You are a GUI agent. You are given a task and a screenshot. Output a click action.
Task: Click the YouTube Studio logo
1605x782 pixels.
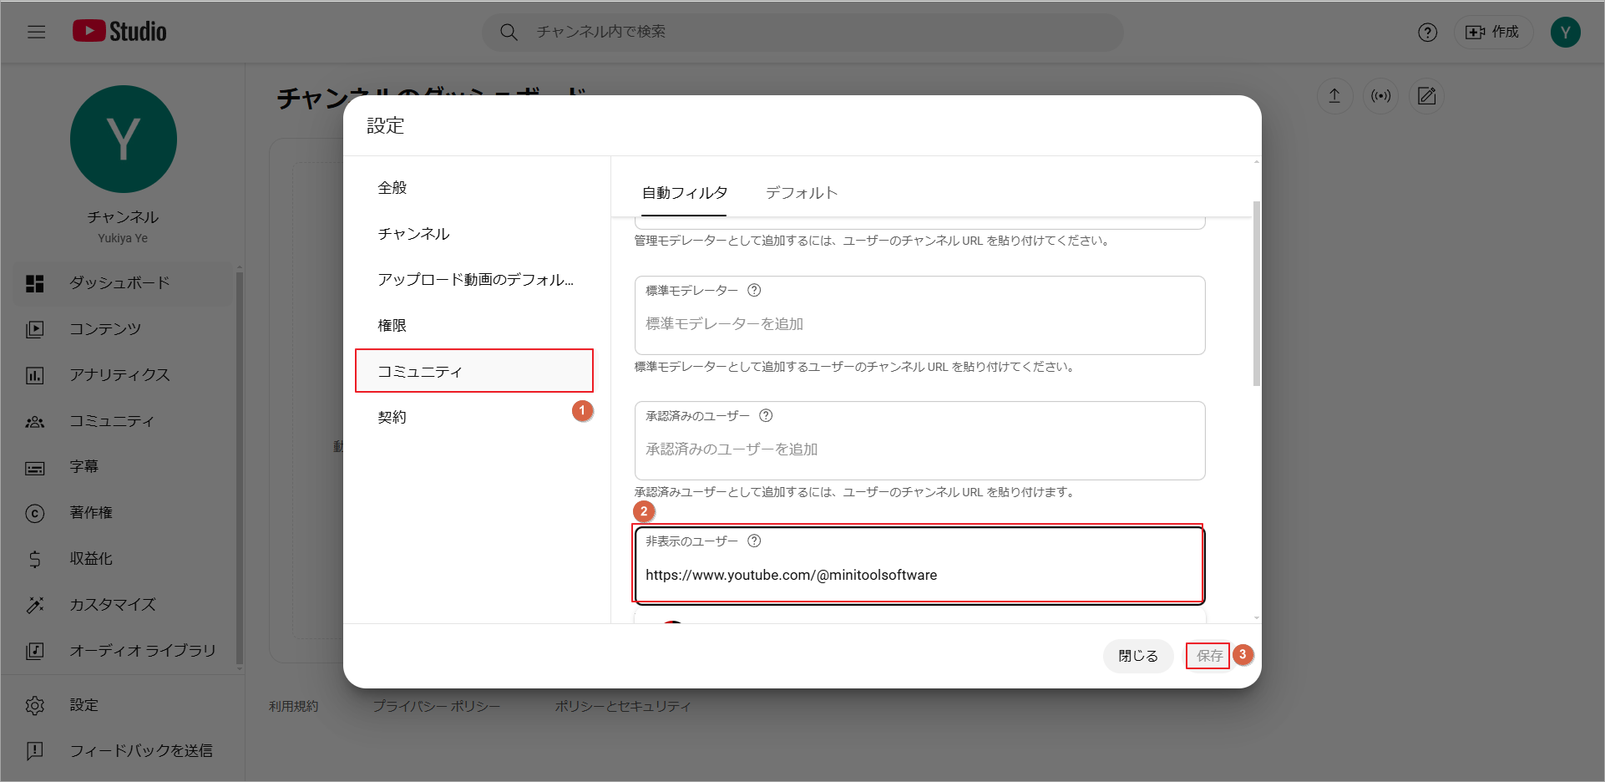[x=119, y=32]
